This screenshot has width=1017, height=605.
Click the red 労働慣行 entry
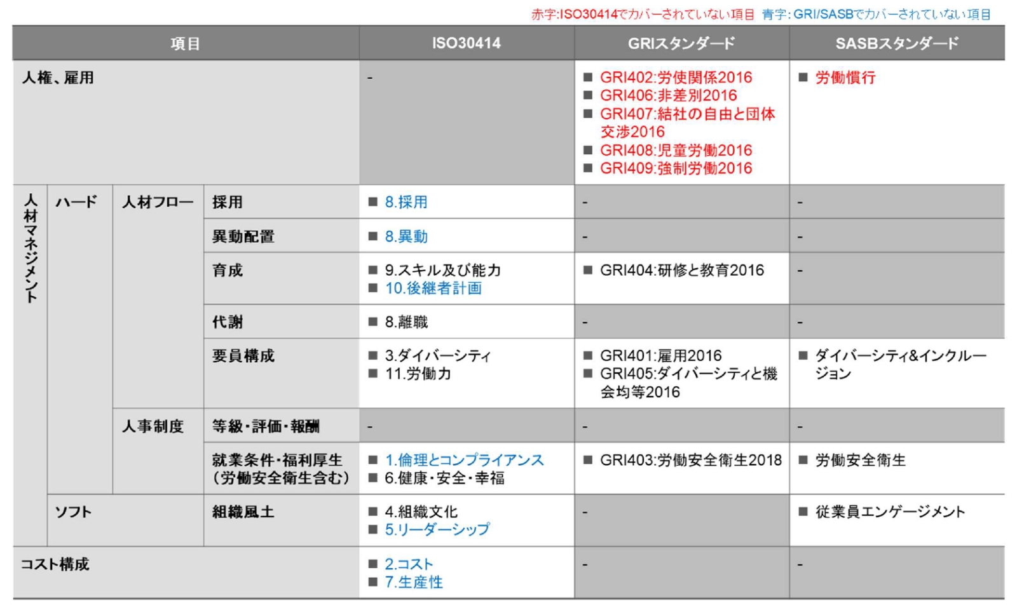point(845,78)
